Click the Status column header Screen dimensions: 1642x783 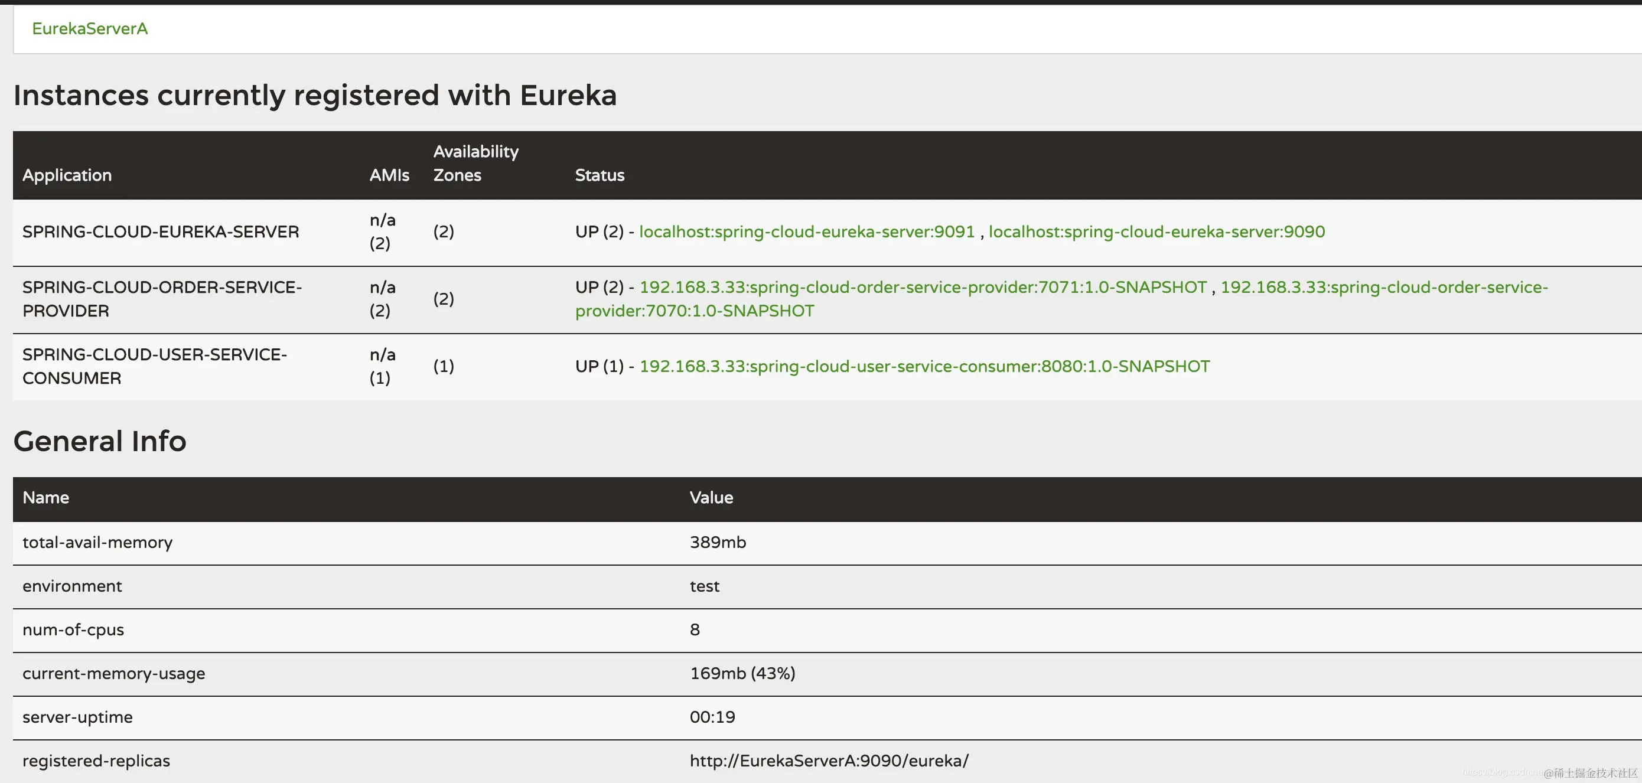click(x=599, y=175)
